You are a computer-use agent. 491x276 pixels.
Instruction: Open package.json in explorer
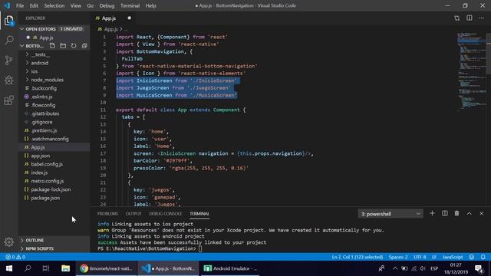pos(54,198)
